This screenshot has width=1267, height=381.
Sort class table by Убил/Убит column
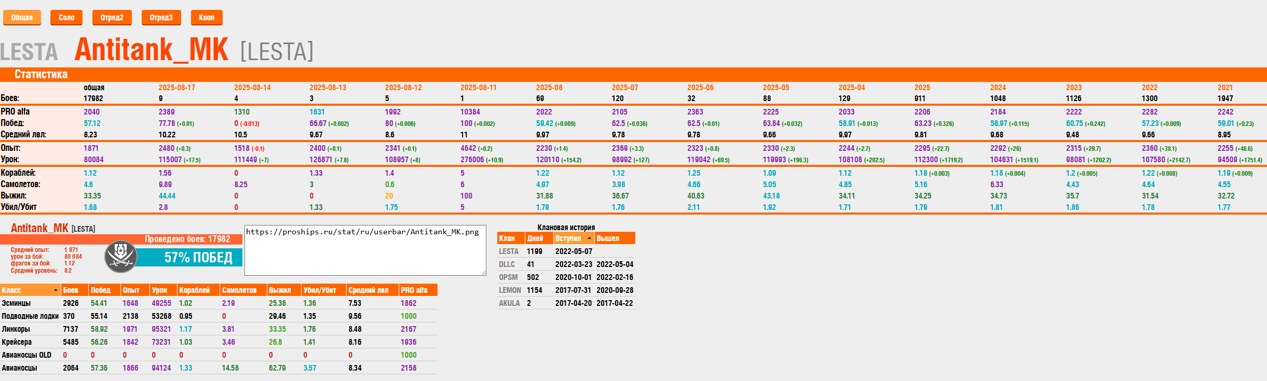[324, 290]
